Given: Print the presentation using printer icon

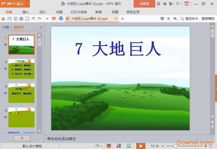Looking at the screenshot, I should coord(21,19).
